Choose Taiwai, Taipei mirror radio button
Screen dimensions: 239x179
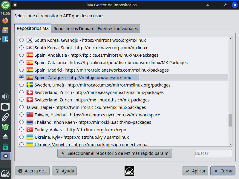click(x=22, y=107)
